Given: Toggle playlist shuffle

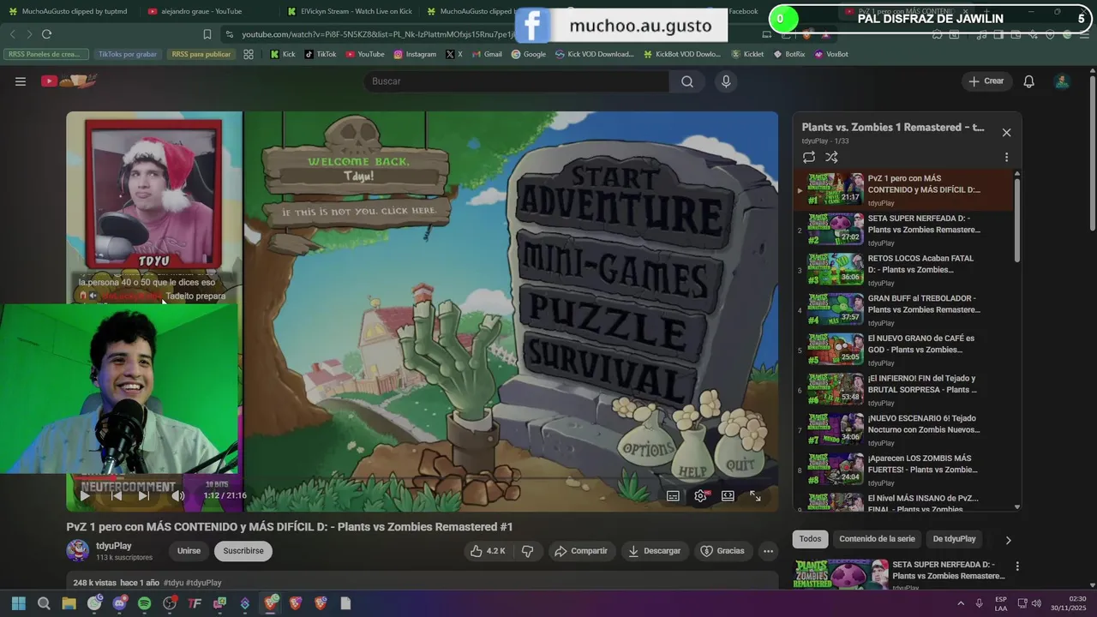Looking at the screenshot, I should coord(831,157).
